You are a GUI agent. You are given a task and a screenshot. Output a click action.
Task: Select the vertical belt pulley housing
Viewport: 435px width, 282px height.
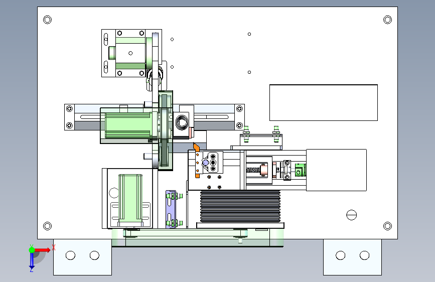point(166,130)
